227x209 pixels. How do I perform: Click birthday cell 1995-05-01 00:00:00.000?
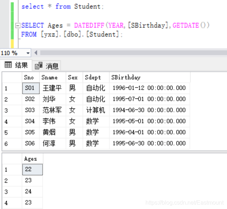(150, 121)
